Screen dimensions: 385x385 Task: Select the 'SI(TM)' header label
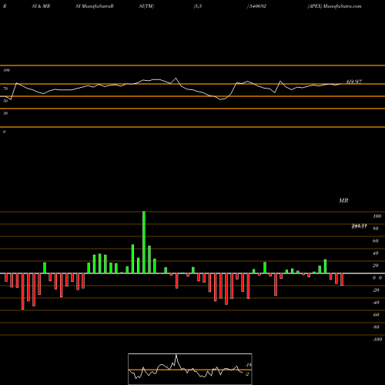pos(146,6)
